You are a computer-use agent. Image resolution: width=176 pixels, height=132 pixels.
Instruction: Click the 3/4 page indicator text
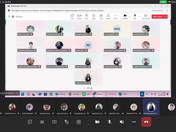point(88,88)
